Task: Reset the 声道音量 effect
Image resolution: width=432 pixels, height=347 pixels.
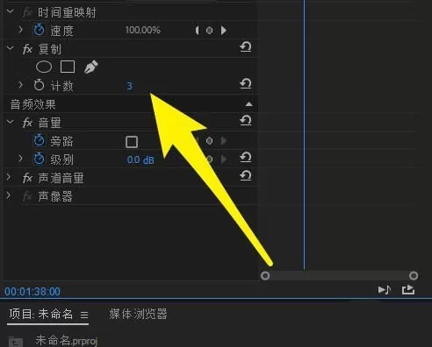Action: click(246, 175)
